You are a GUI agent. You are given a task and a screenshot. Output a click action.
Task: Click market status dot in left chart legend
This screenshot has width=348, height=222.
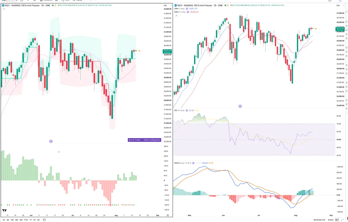pyautogui.click(x=52, y=5)
